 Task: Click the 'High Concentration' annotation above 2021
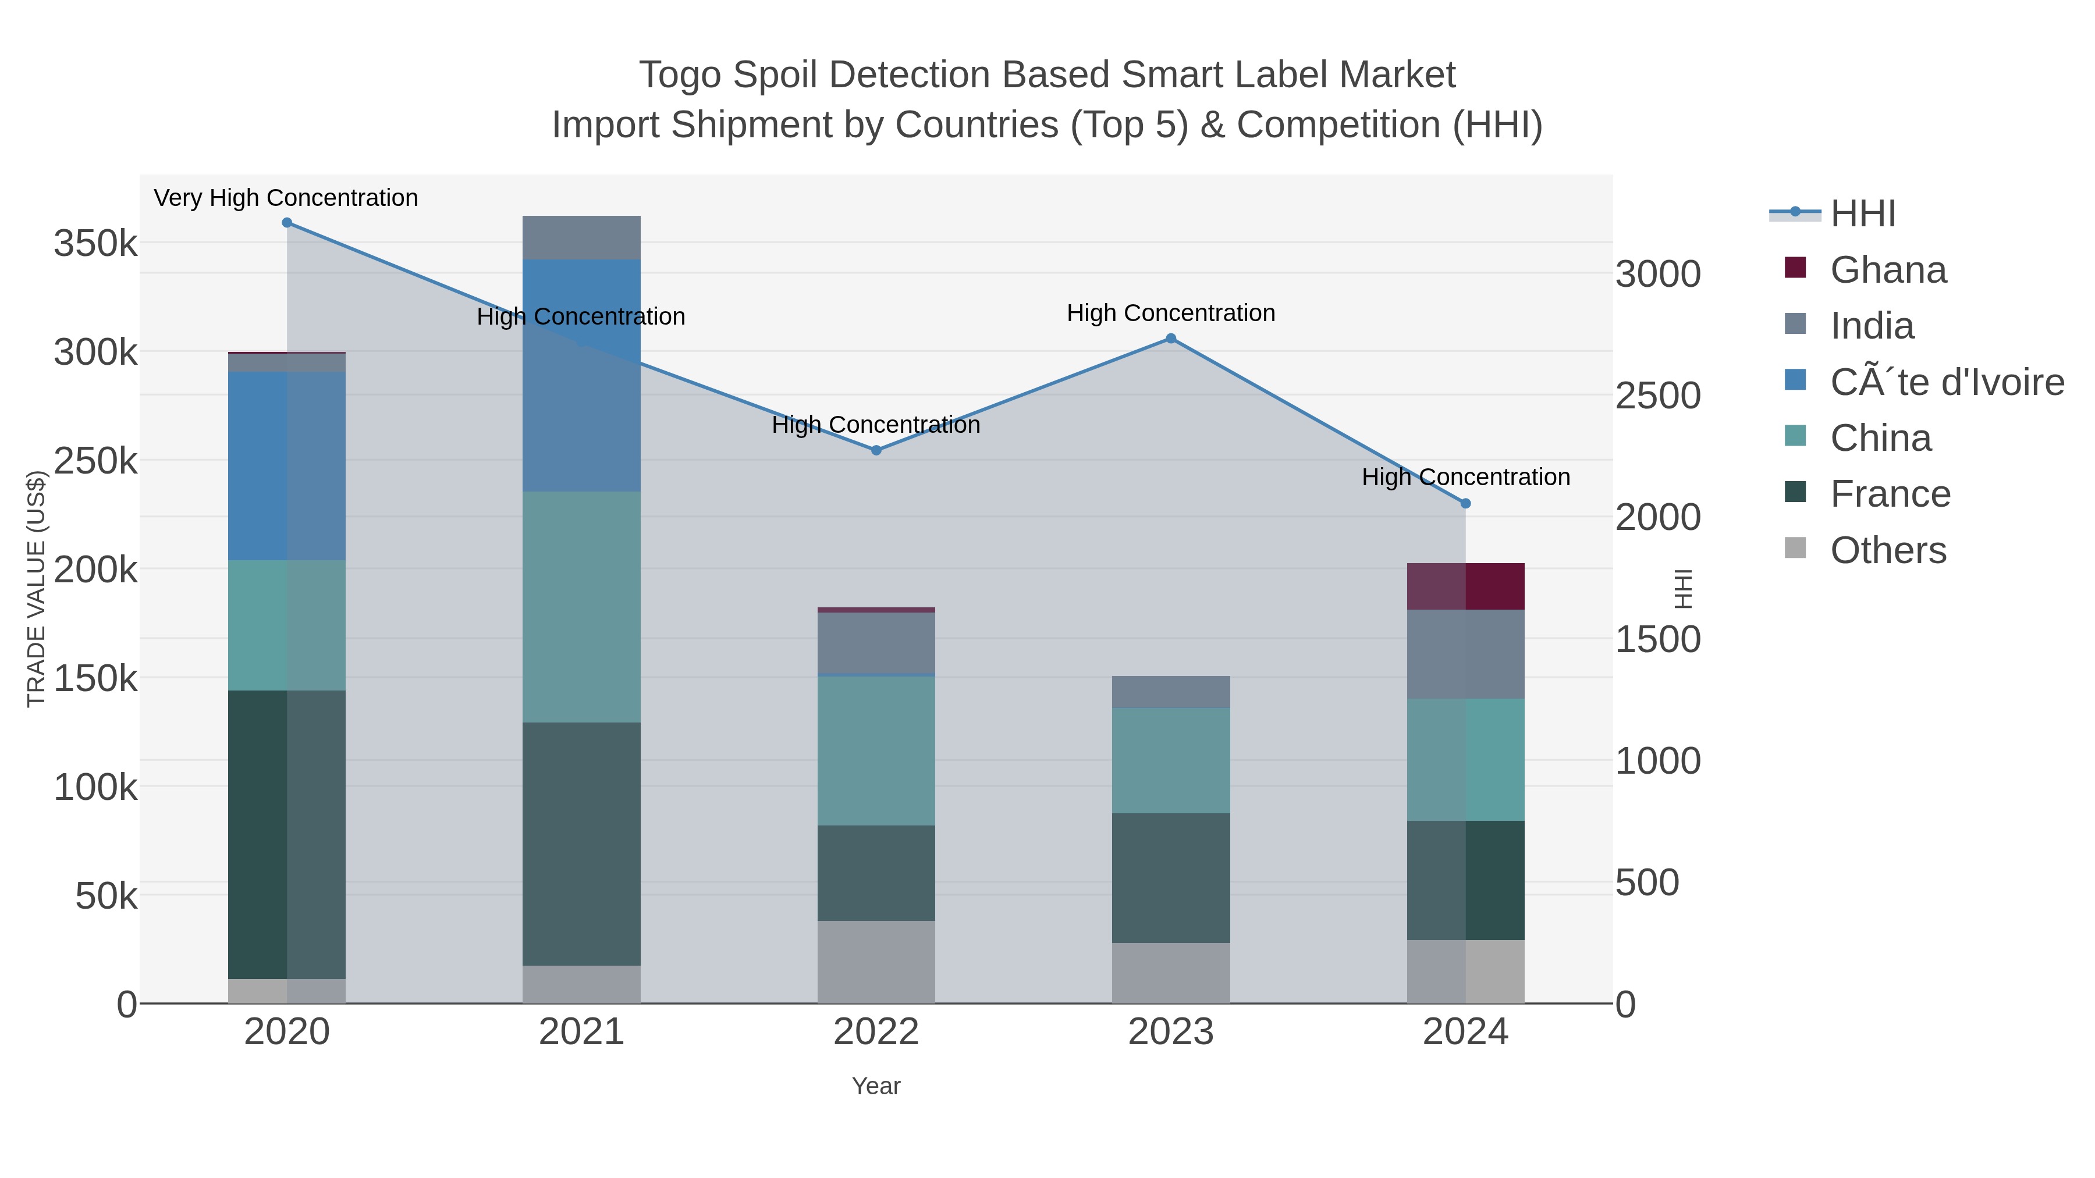tap(581, 317)
